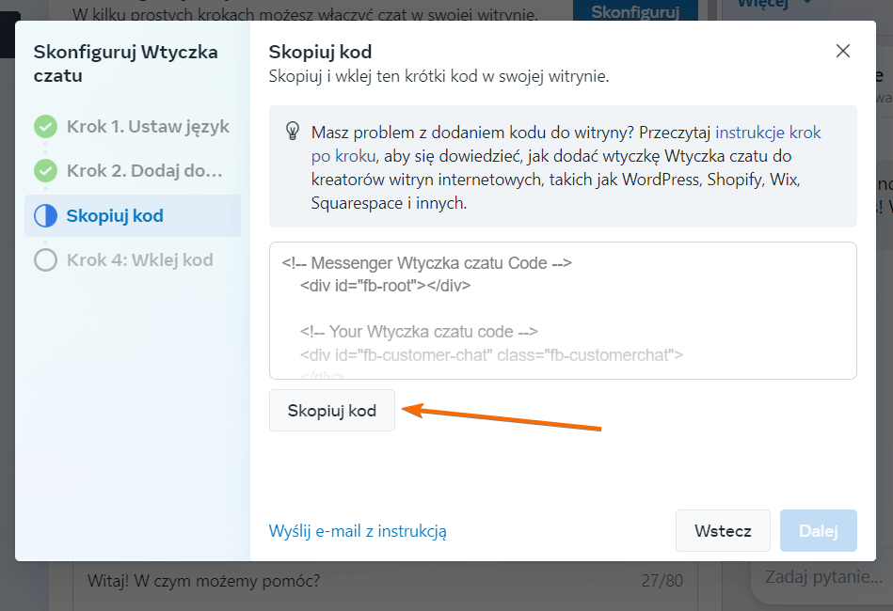Click empty circle icon beside Krok 4
Image resolution: width=893 pixels, height=611 pixels.
pos(45,260)
